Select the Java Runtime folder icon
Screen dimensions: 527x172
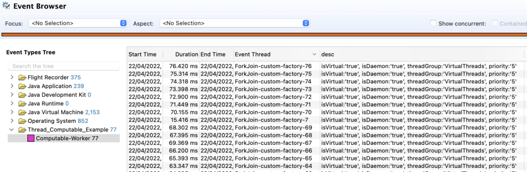[x=22, y=104]
